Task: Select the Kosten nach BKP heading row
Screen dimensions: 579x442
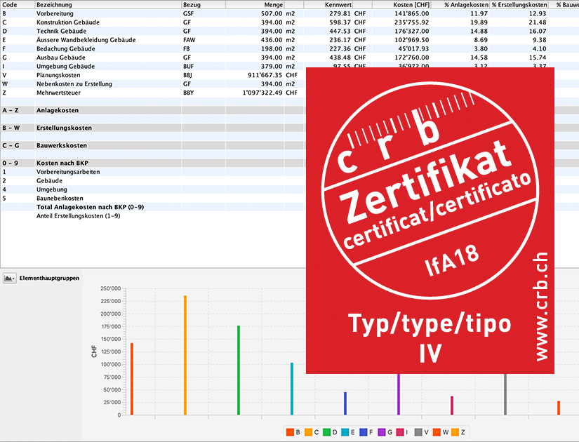Action: (153, 163)
